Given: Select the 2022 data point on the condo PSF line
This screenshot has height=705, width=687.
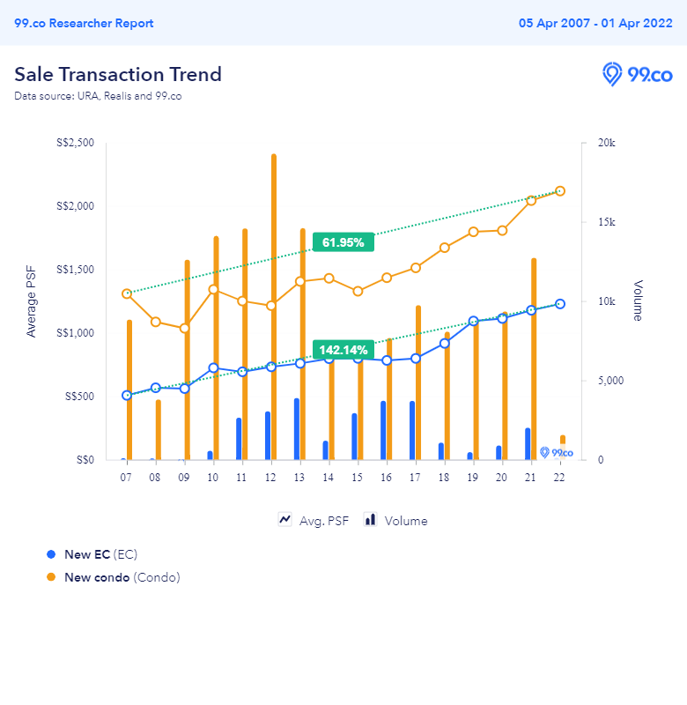Looking at the screenshot, I should 560,191.
